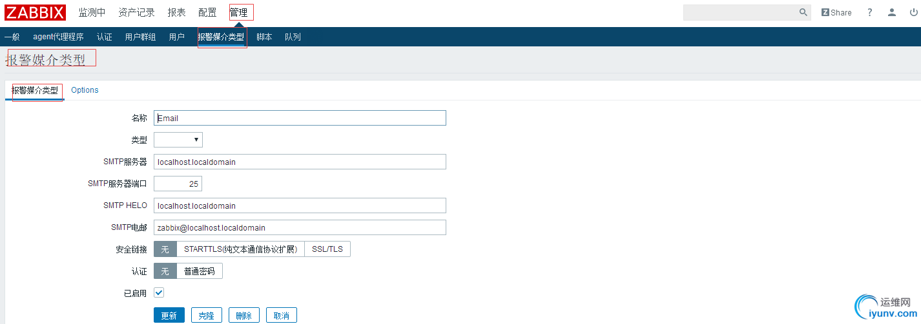Click the 更新 button
921x324 pixels.
click(169, 316)
